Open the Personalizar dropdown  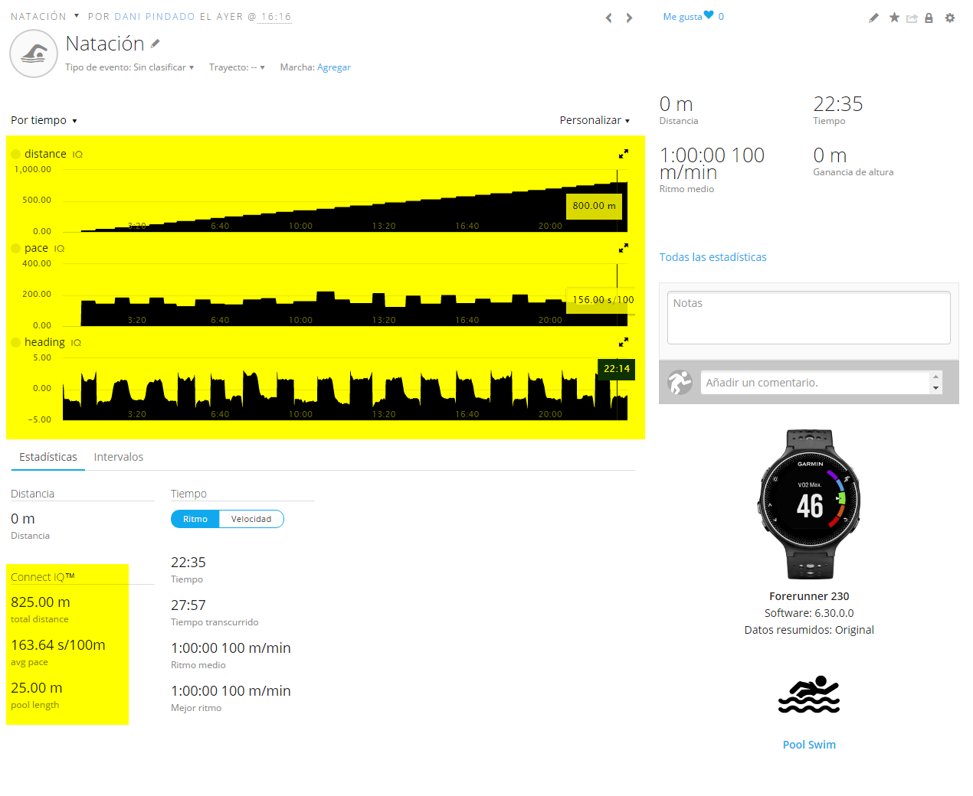click(595, 120)
